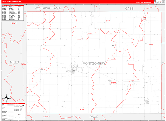Screen dimensions: 166x121
Task: Click the Red Oak street cluster on the map
Action: (x=74, y=69)
